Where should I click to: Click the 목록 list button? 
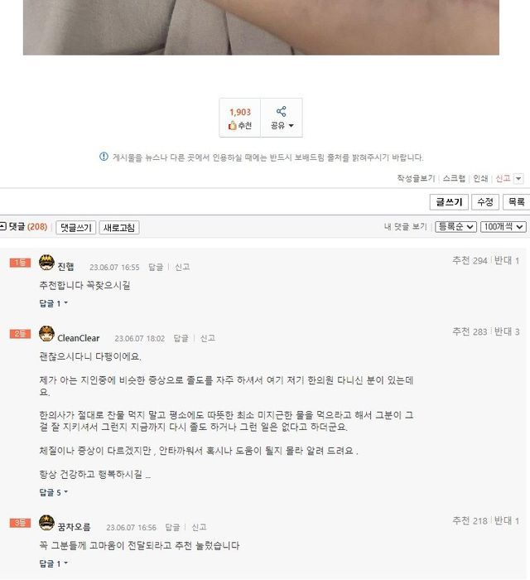coord(516,202)
